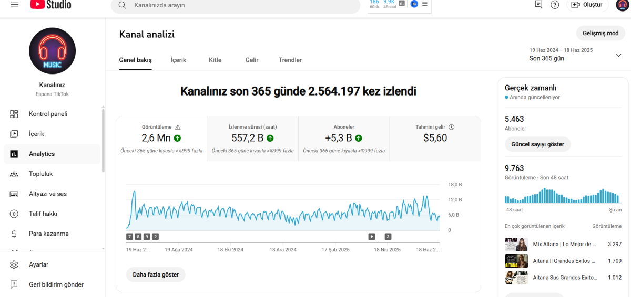This screenshot has width=631, height=297.
Task: Open the hamburger navigation menu
Action: (15, 5)
